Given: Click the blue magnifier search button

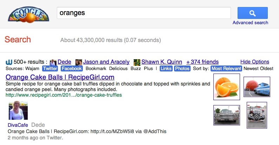Looking at the screenshot, I should pyautogui.click(x=252, y=13).
